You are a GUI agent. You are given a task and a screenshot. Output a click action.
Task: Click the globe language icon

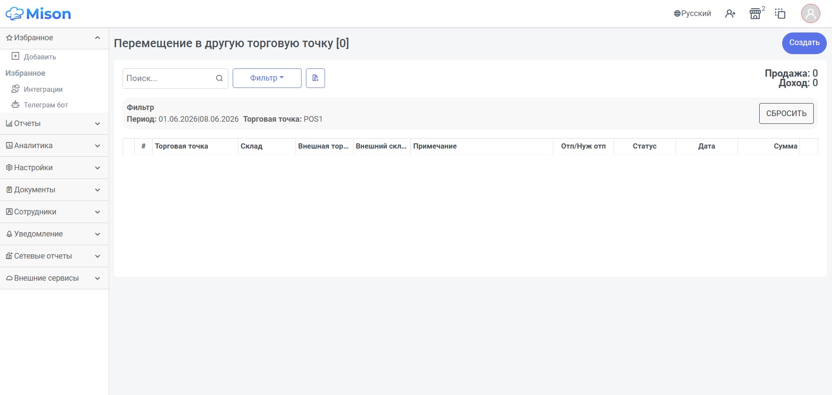(677, 14)
